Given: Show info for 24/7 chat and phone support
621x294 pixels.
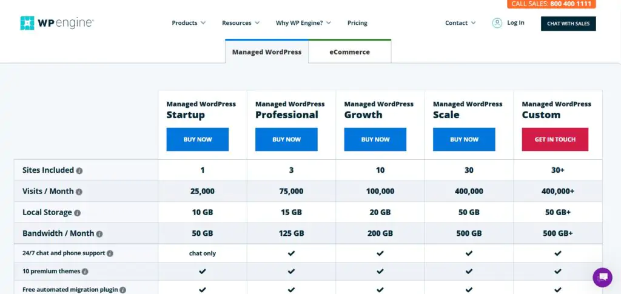Looking at the screenshot, I should [110, 253].
